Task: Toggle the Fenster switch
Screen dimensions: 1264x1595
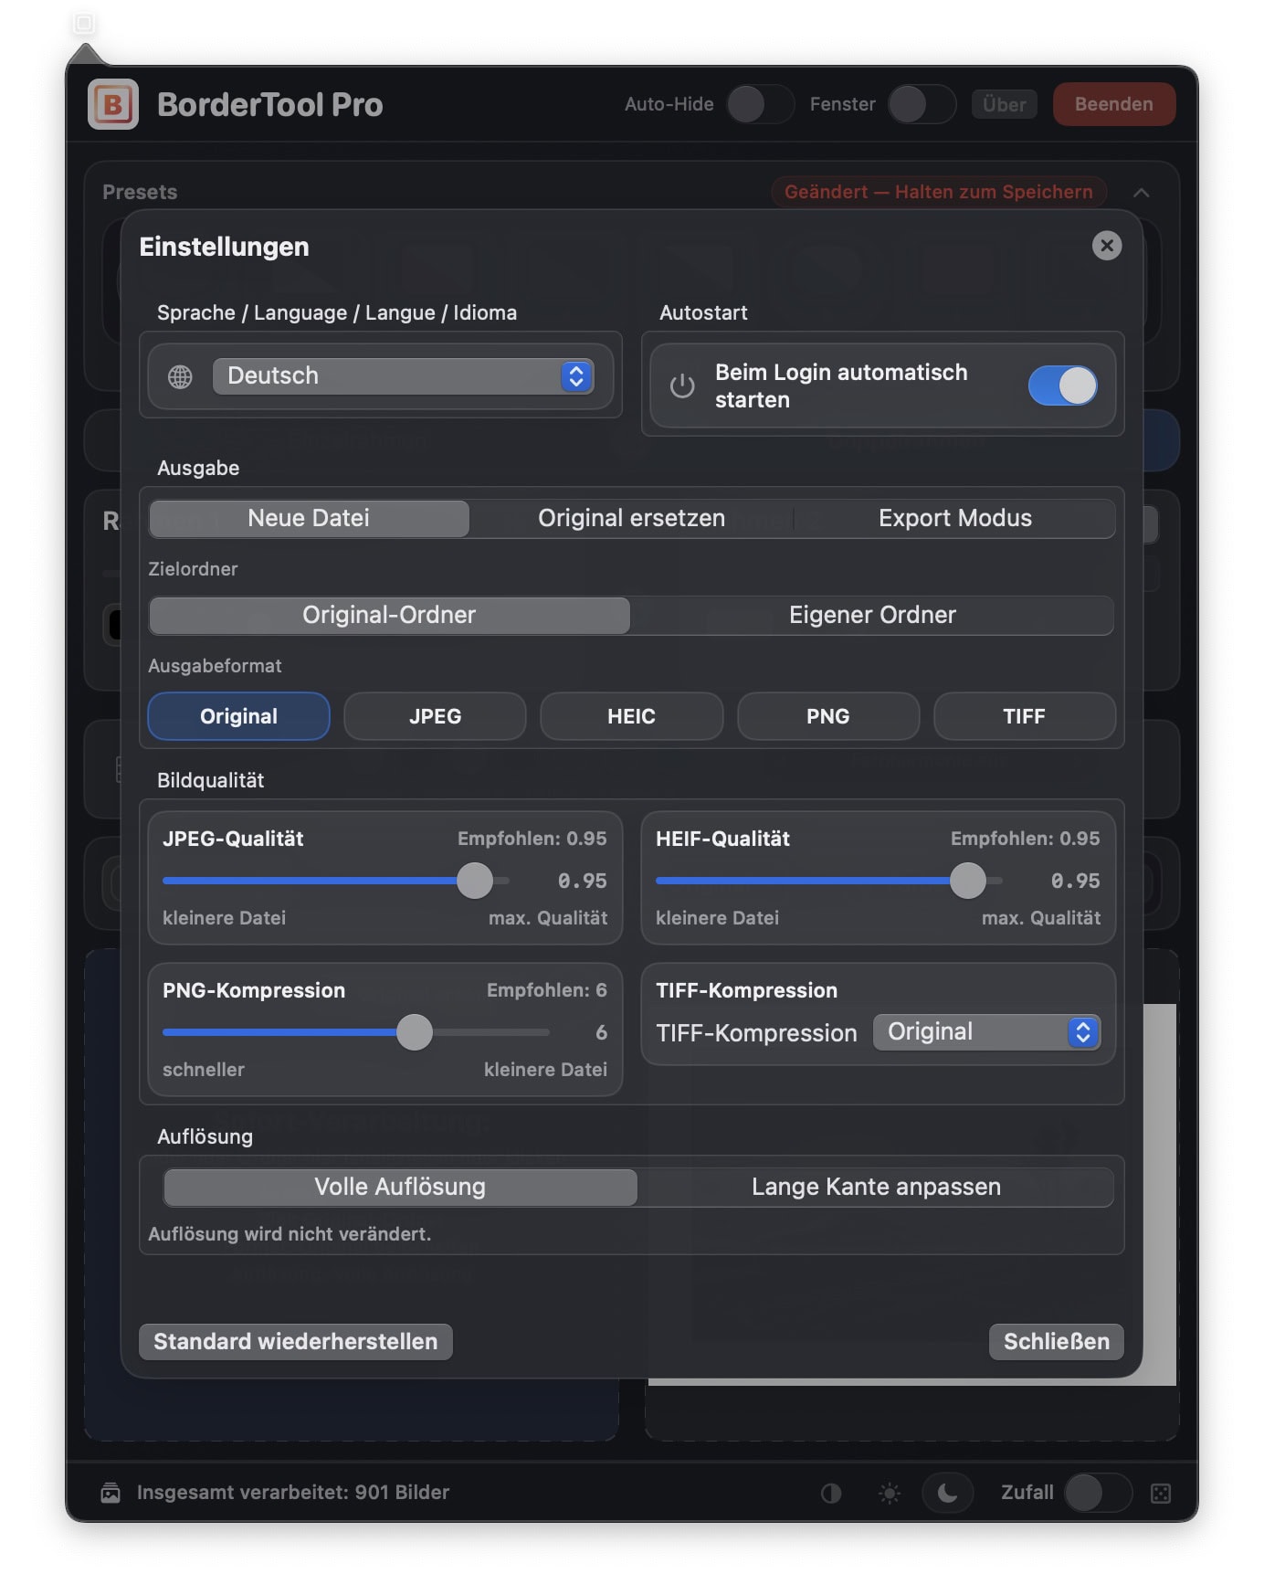Action: pyautogui.click(x=922, y=104)
